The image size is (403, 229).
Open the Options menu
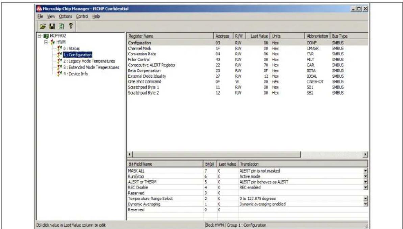[65, 17]
